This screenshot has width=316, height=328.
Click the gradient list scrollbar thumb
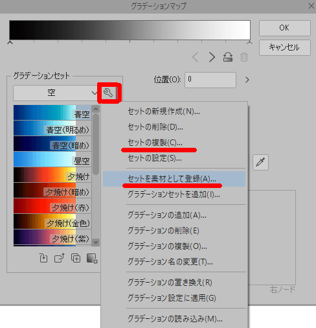96,144
